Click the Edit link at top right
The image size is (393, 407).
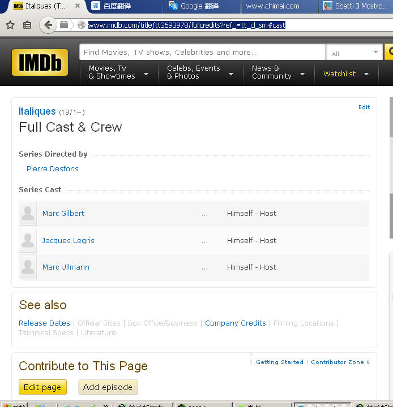[364, 107]
